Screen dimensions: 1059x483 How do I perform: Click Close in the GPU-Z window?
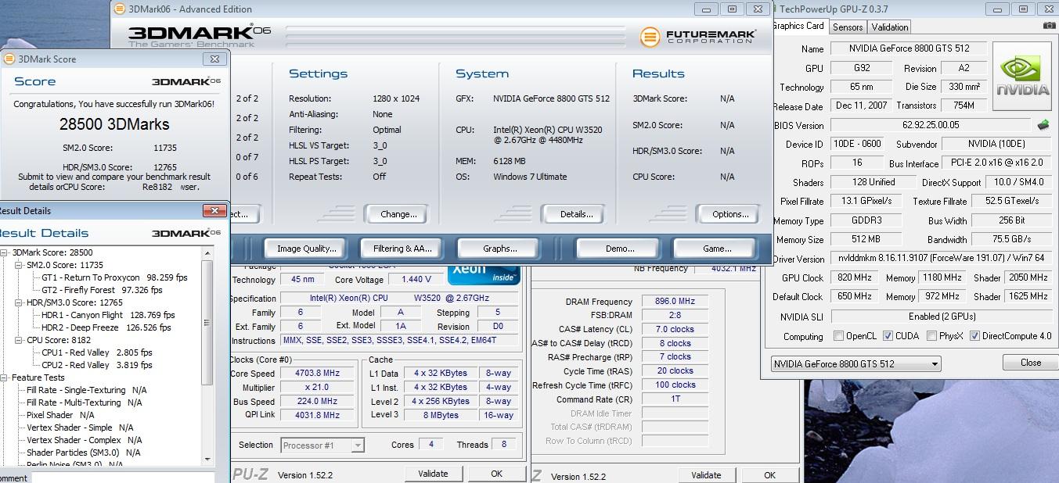(1030, 363)
